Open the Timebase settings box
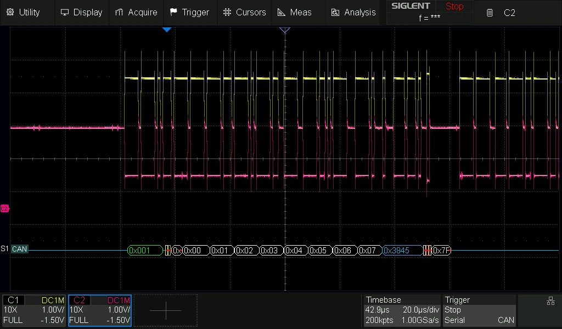The height and width of the screenshot is (329, 562). point(402,310)
